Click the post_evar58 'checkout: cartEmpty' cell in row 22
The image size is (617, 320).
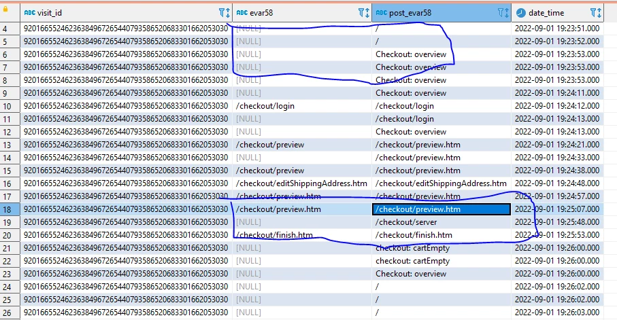coord(441,261)
